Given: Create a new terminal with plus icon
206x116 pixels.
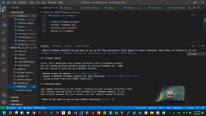Looking at the screenshot, I should 193,46.
